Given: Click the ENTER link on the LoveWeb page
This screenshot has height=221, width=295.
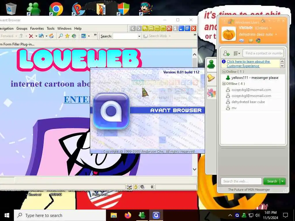Looking at the screenshot, I should tap(77, 99).
